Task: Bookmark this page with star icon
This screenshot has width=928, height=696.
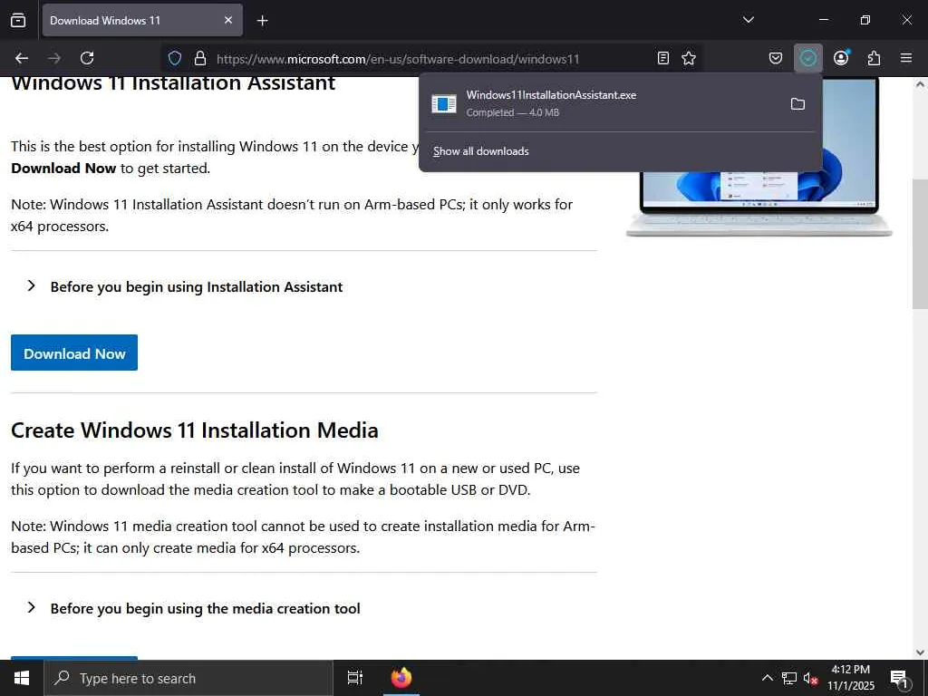Action: pyautogui.click(x=689, y=58)
